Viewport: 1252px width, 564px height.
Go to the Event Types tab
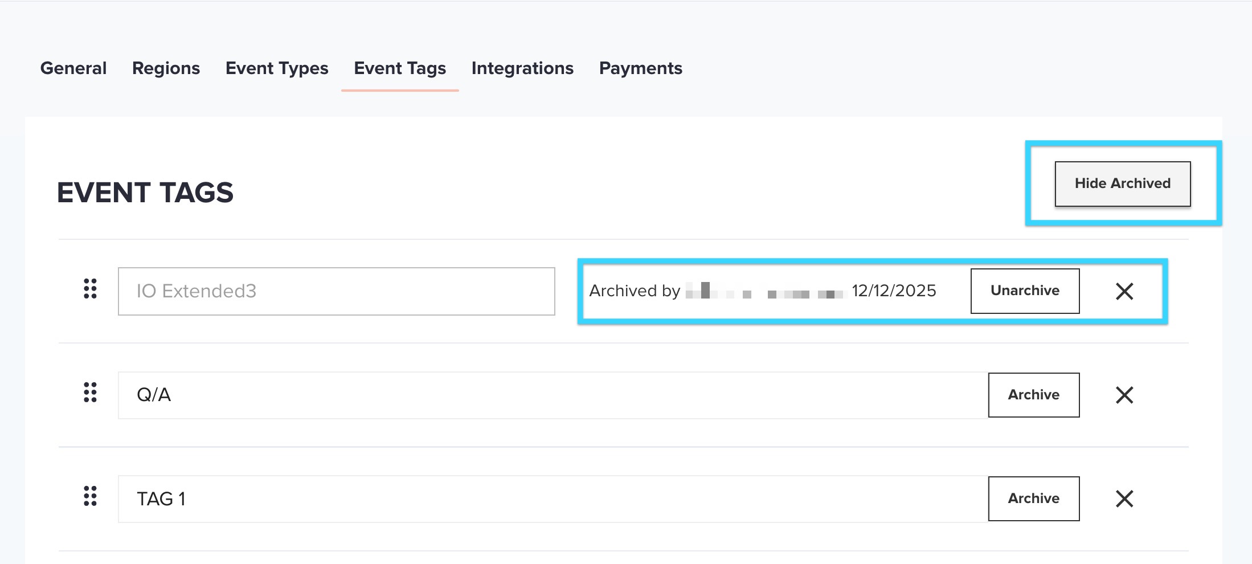pyautogui.click(x=277, y=68)
